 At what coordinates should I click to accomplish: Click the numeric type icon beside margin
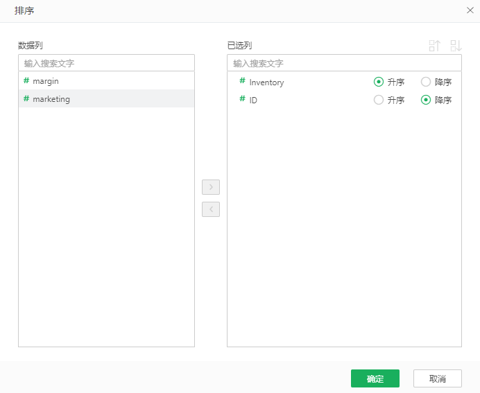tap(26, 81)
